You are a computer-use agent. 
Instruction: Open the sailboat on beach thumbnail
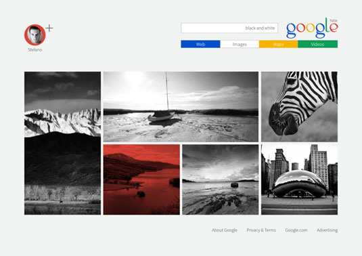pos(181,106)
